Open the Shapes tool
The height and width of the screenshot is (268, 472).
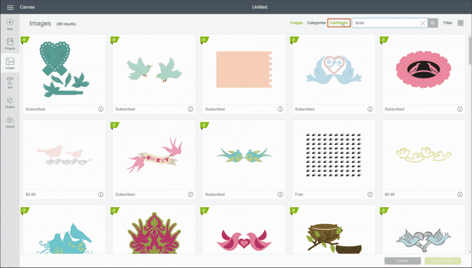10,102
